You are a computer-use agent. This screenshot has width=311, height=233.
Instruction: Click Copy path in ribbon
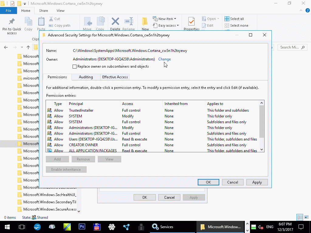(60, 25)
